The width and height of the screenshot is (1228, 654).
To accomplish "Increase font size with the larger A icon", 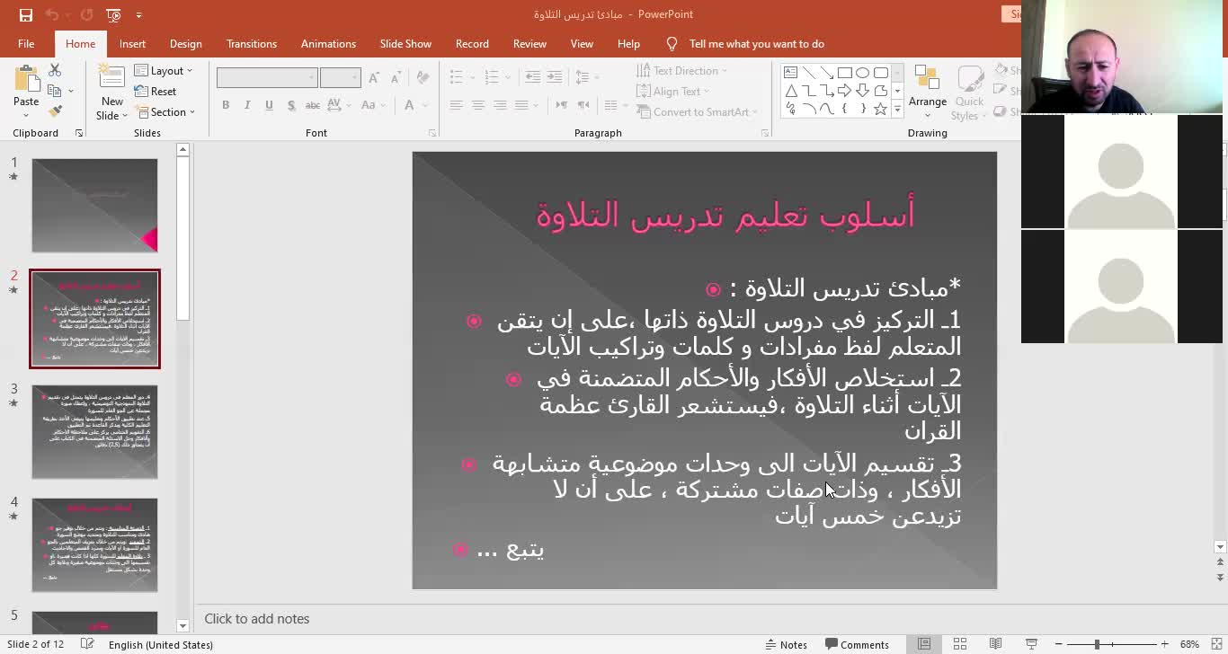I will click(x=375, y=78).
